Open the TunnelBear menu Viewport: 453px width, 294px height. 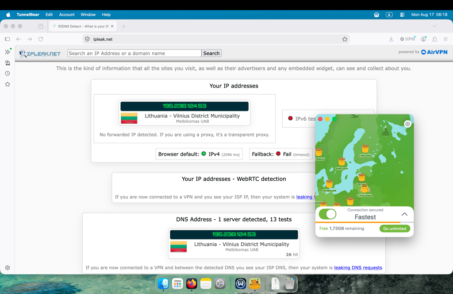(x=28, y=15)
